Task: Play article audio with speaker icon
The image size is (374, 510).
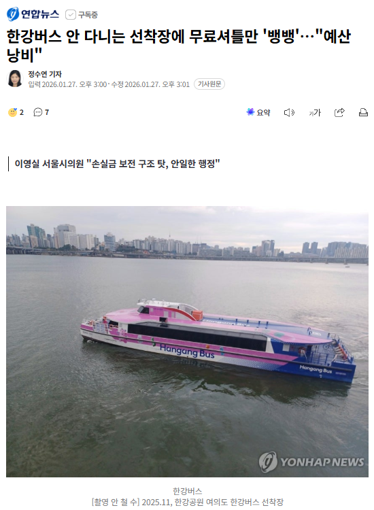Action: tap(289, 112)
